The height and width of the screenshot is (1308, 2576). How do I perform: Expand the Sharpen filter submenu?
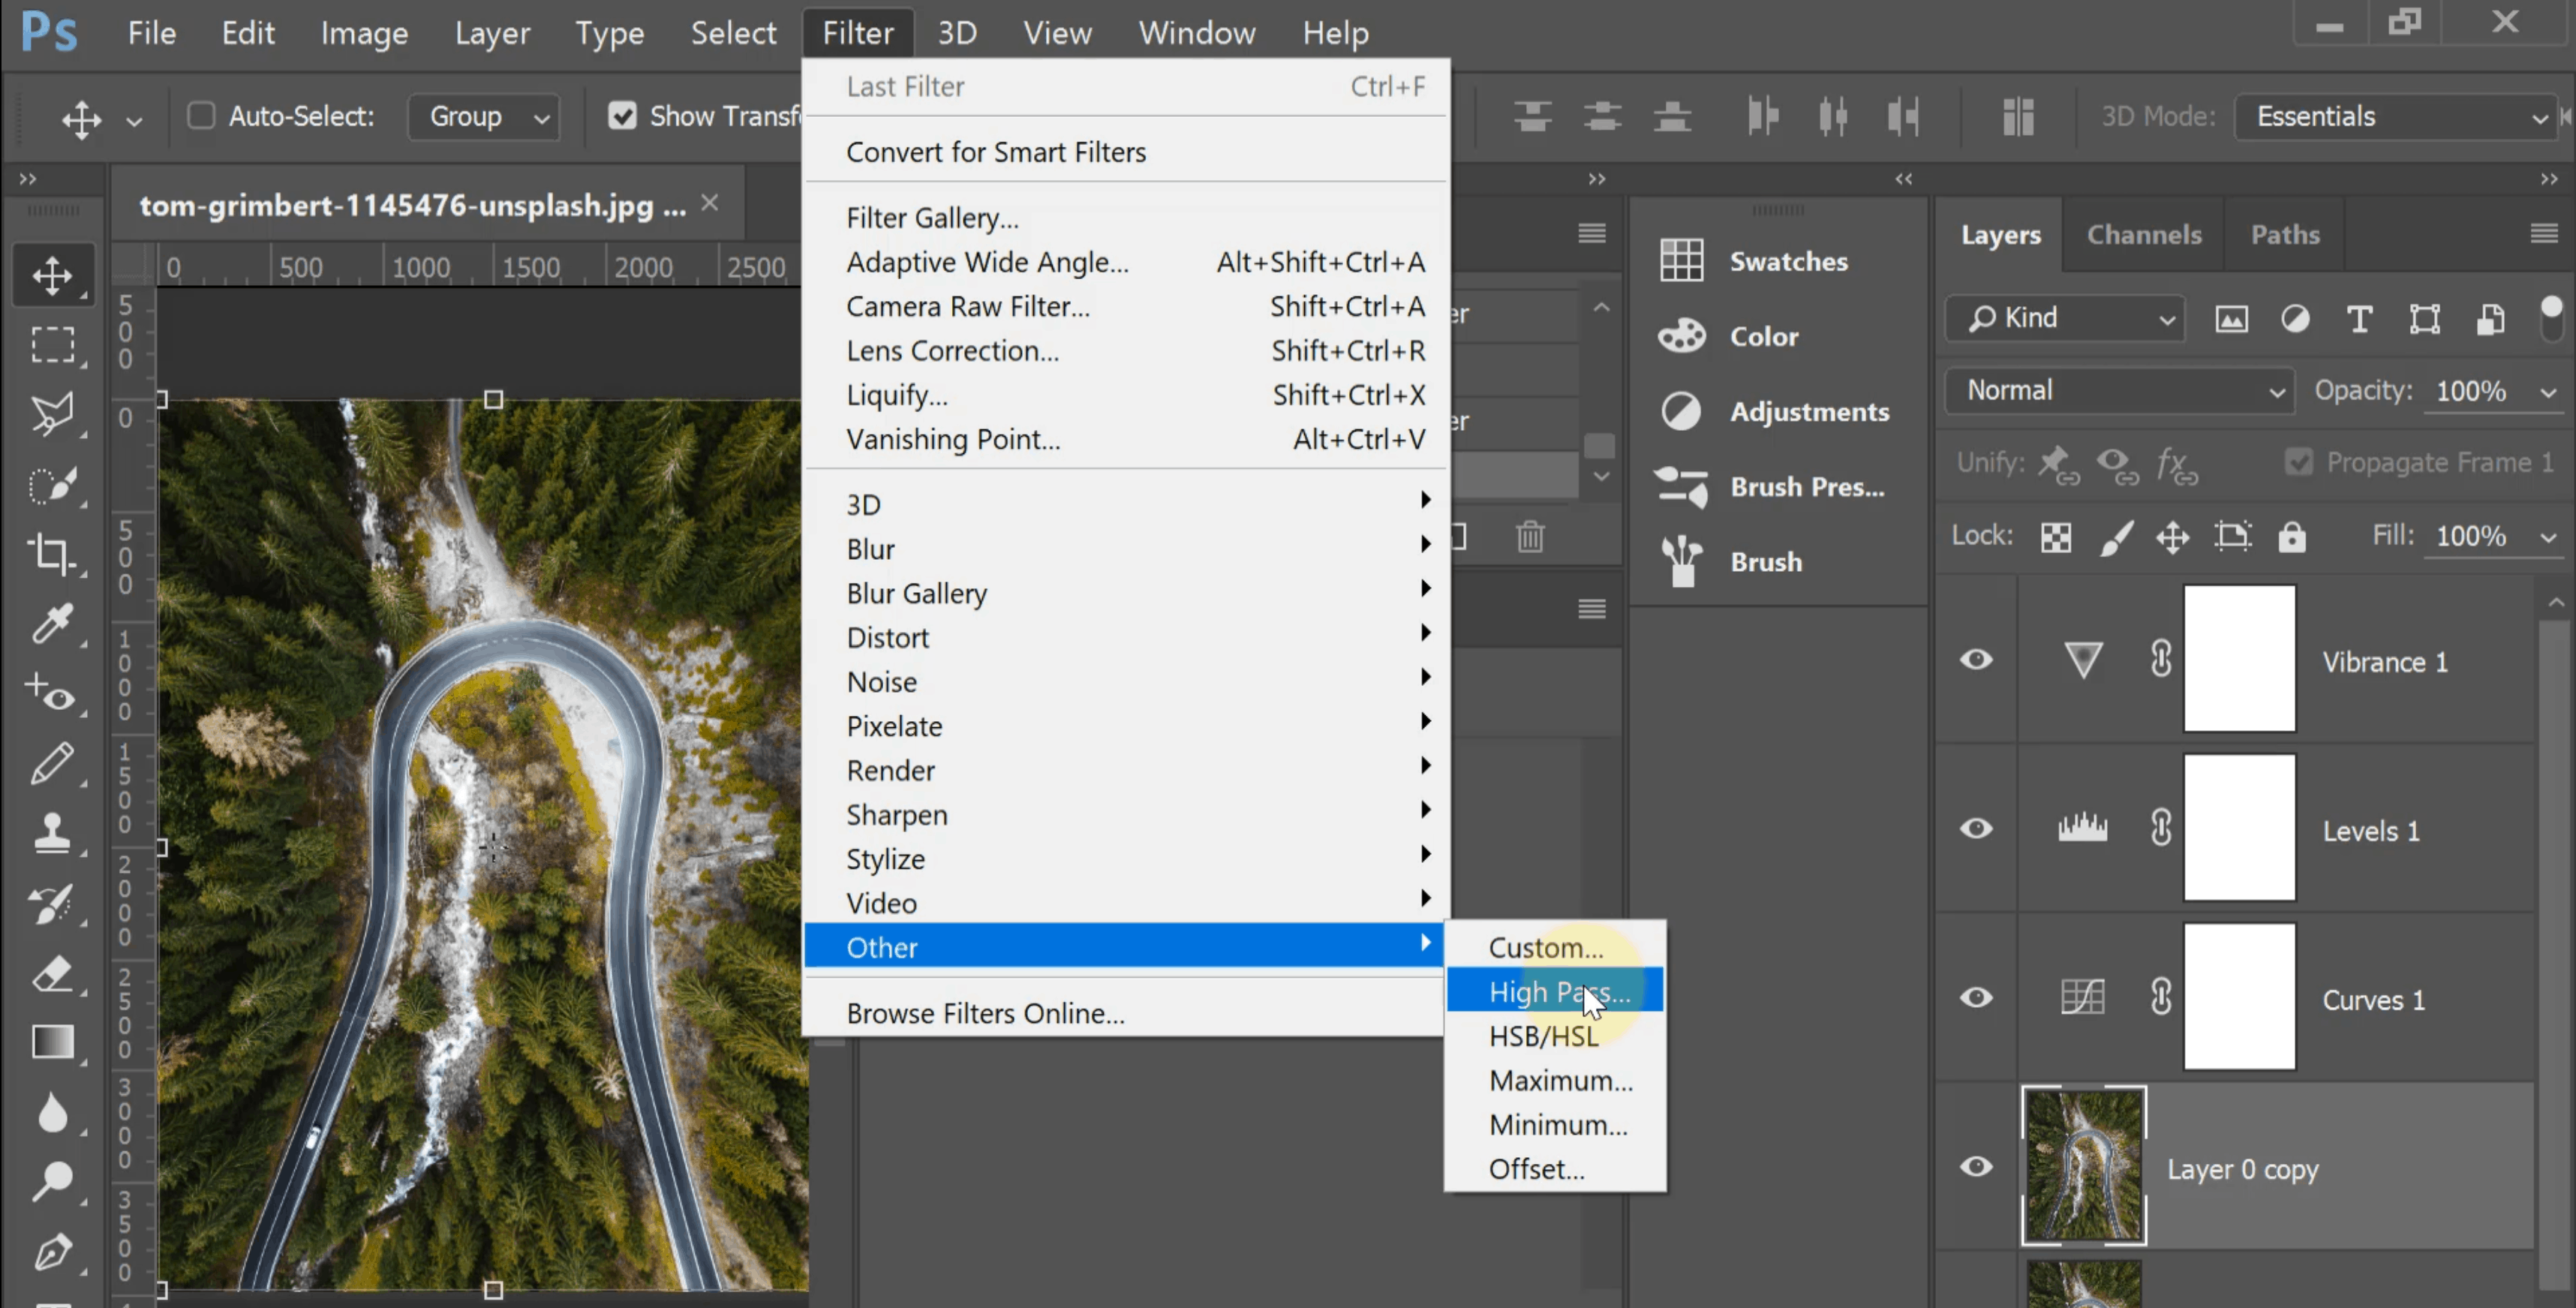1126,815
